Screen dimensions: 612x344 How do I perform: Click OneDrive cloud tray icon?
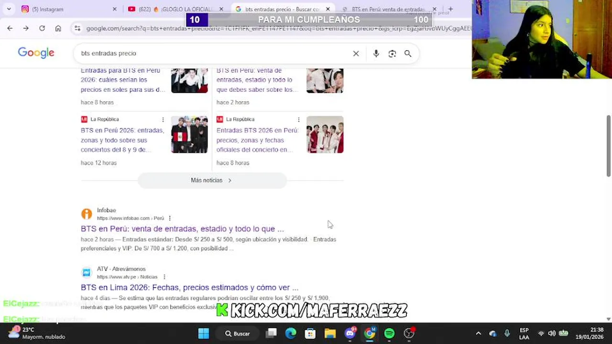(x=493, y=333)
